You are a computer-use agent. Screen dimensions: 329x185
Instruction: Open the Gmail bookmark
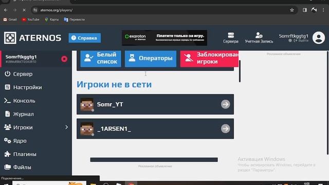(x=10, y=20)
